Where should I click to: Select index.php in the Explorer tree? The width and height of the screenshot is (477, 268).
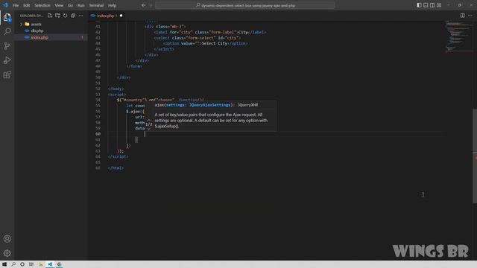[40, 37]
